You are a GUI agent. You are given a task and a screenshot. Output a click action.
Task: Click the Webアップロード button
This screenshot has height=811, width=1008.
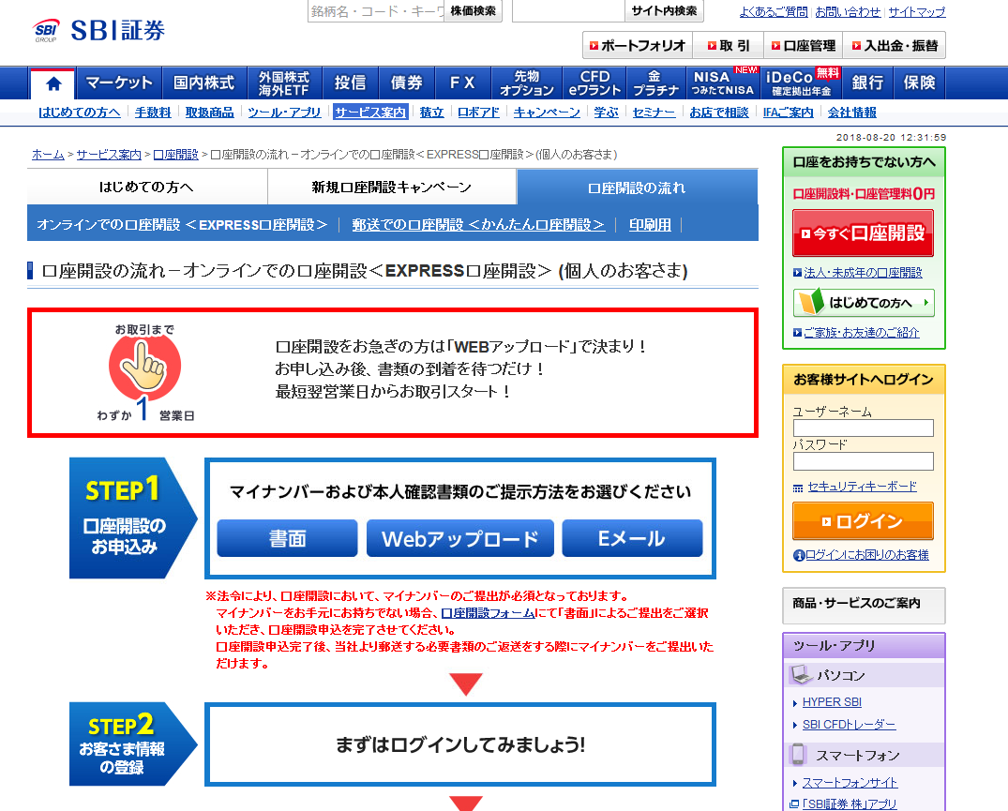[x=460, y=538]
